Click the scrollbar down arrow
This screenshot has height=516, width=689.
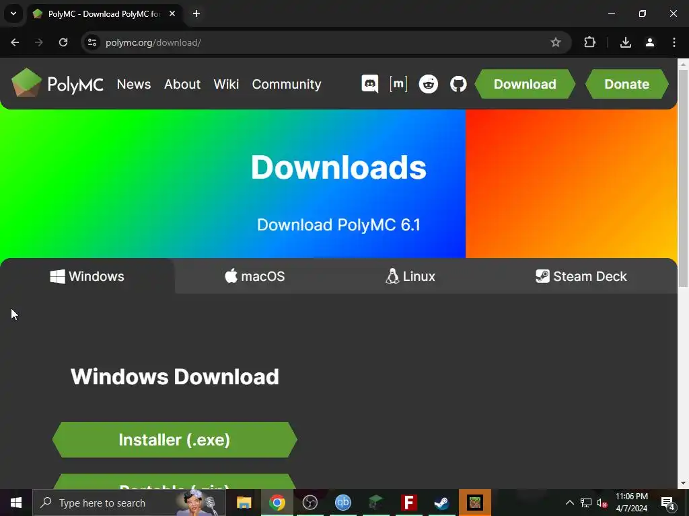pyautogui.click(x=683, y=483)
